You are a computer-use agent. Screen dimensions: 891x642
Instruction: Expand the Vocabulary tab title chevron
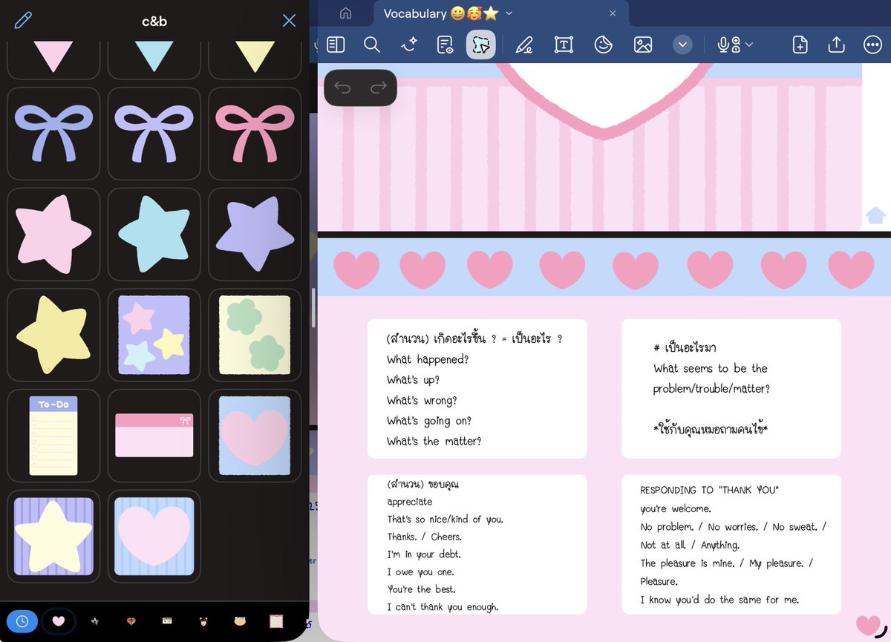coord(509,13)
